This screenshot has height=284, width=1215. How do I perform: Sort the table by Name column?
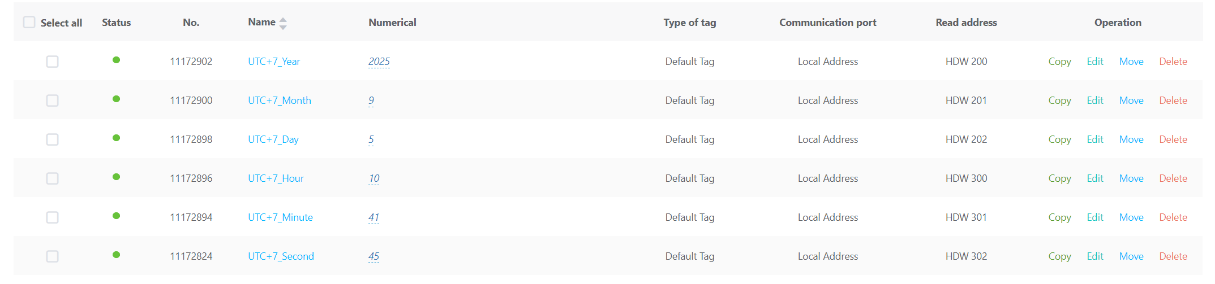(x=283, y=23)
